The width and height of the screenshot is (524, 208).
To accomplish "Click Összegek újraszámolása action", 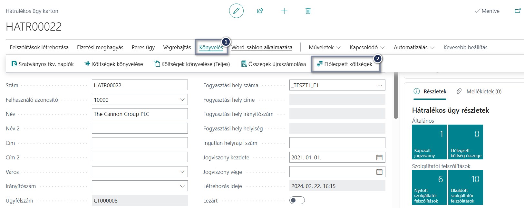I will [274, 64].
